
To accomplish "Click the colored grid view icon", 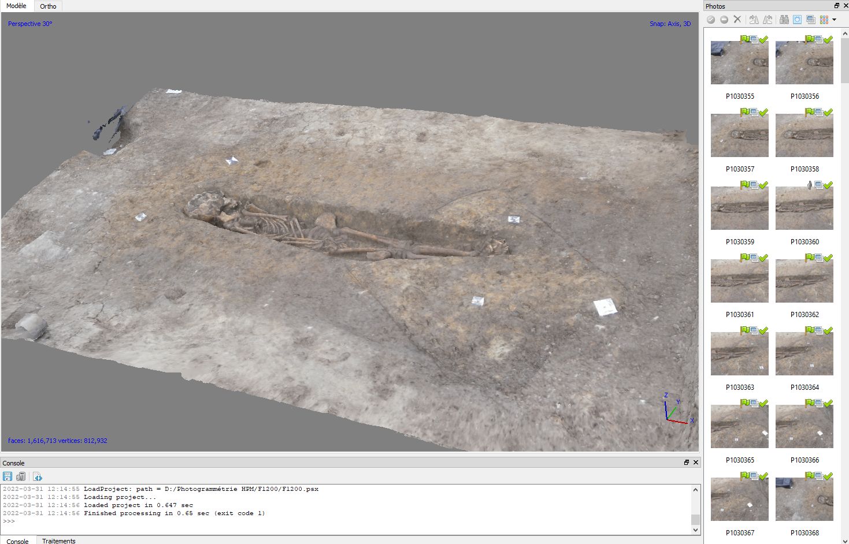I will click(824, 20).
